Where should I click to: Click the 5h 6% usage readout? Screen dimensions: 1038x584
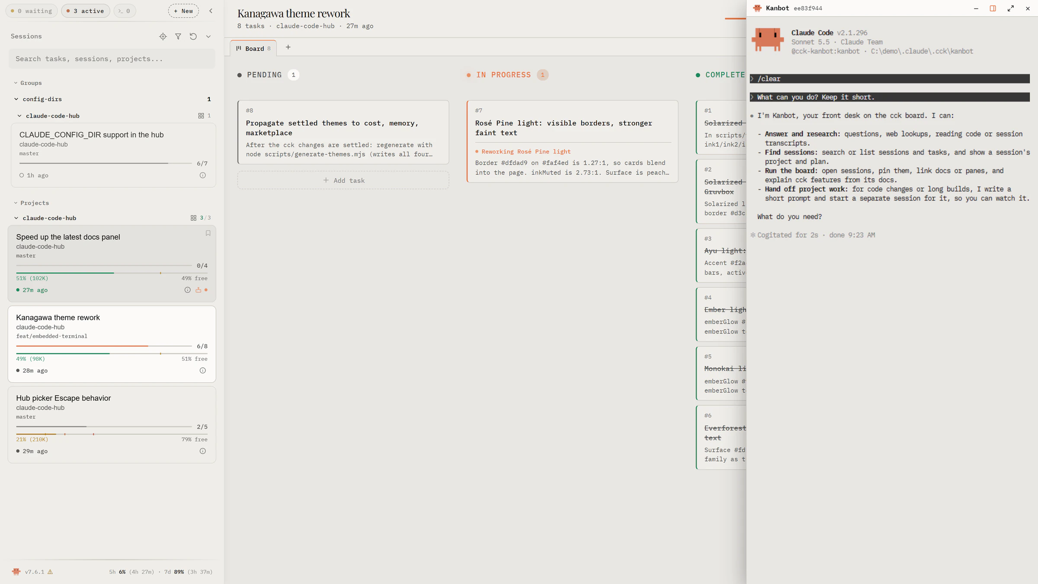131,572
